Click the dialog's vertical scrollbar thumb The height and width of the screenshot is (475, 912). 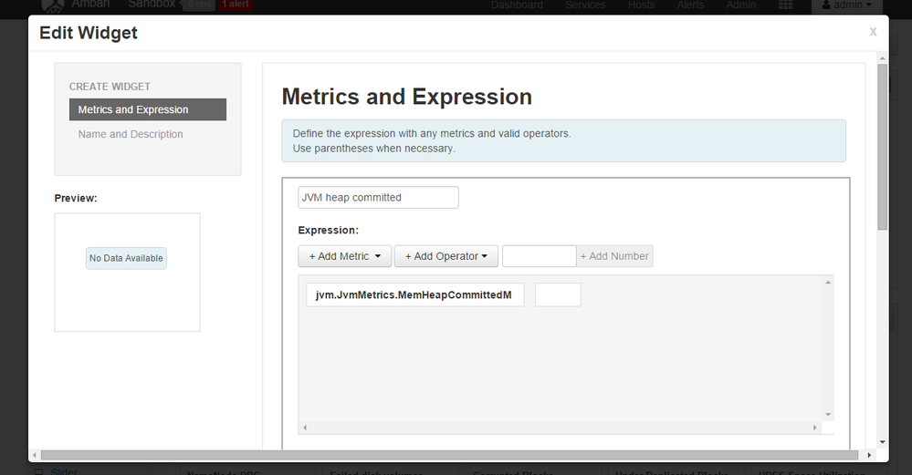(882, 146)
